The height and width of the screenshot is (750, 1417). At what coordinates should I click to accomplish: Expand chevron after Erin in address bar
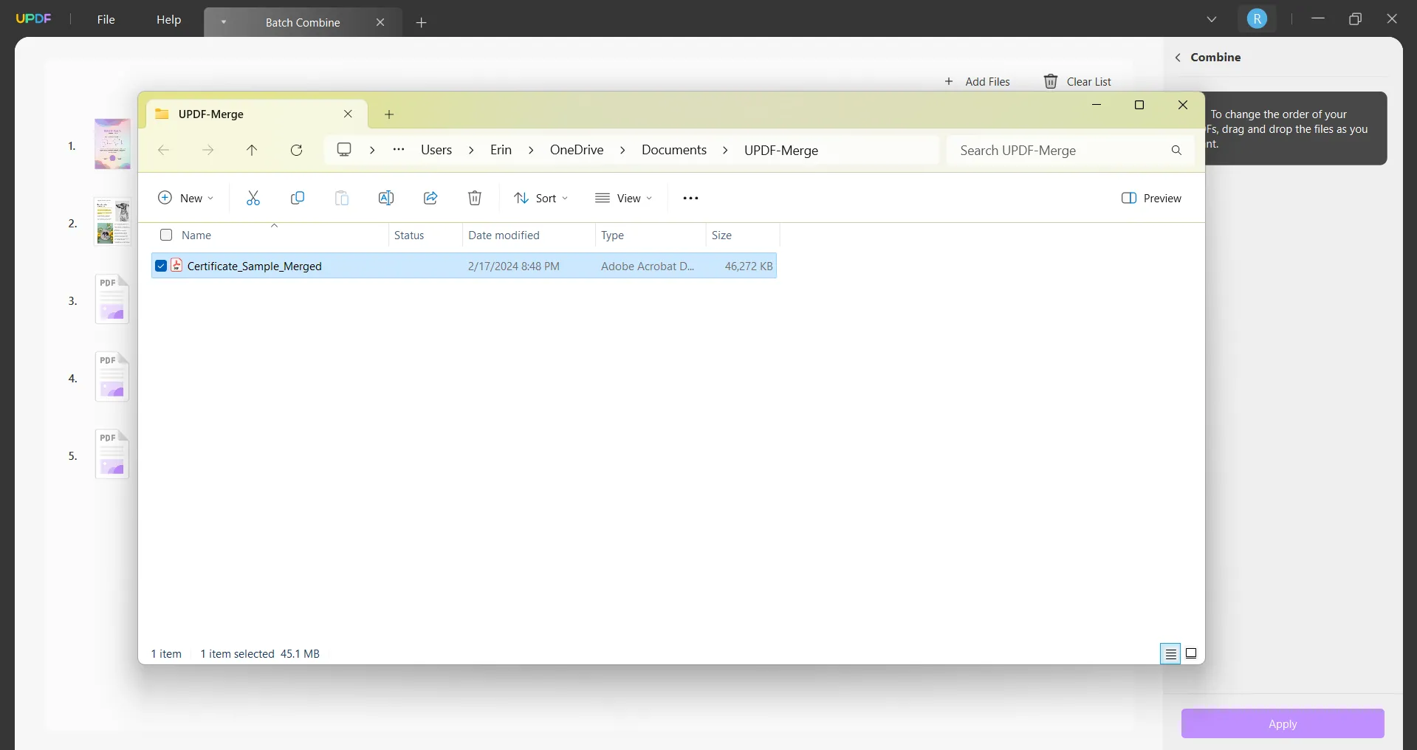tap(531, 150)
